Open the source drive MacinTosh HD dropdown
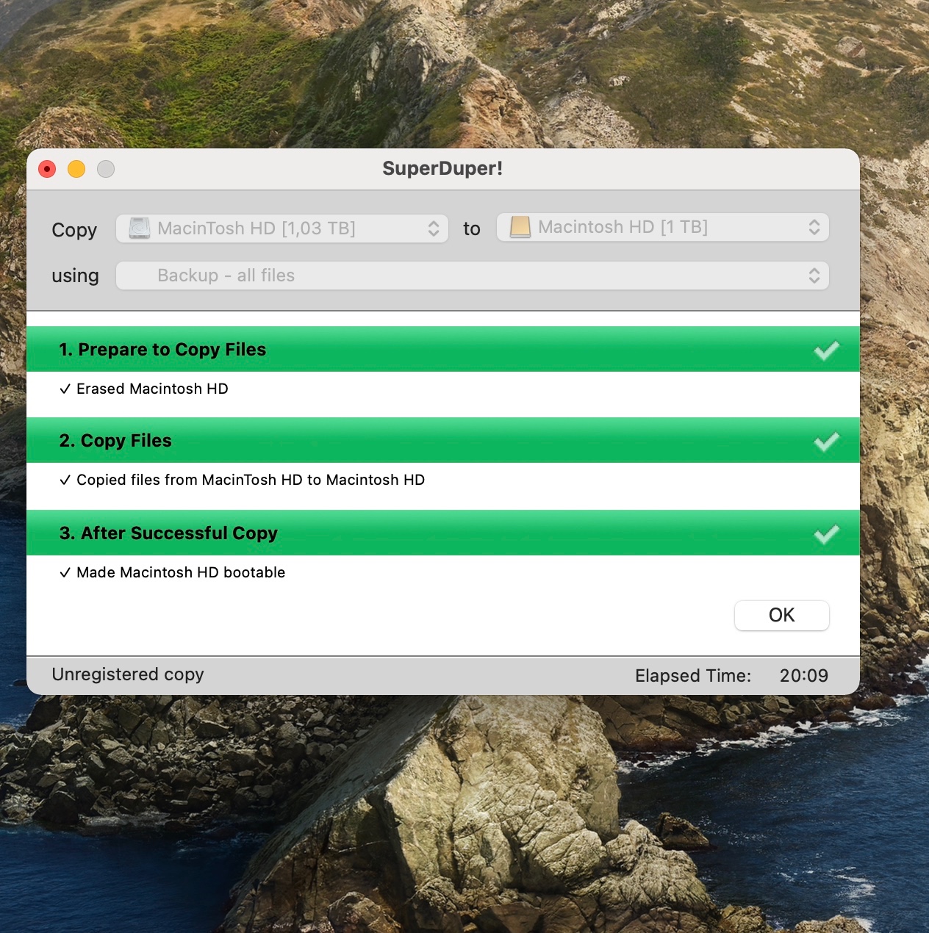The width and height of the screenshot is (929, 933). tap(282, 228)
